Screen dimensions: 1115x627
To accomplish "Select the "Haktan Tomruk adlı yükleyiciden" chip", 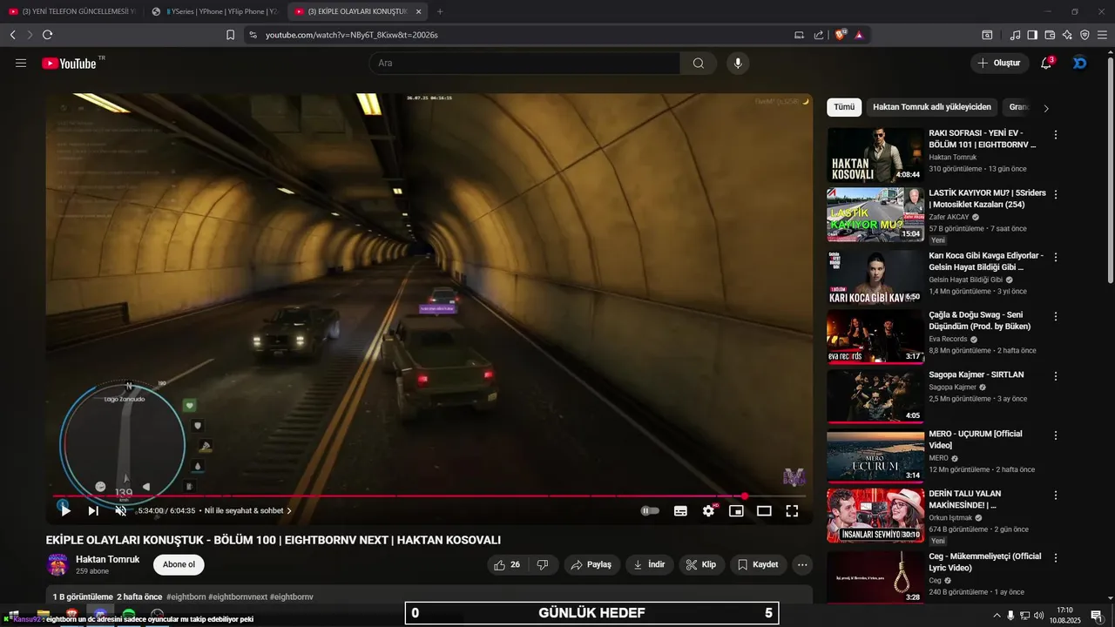I will coord(932,107).
